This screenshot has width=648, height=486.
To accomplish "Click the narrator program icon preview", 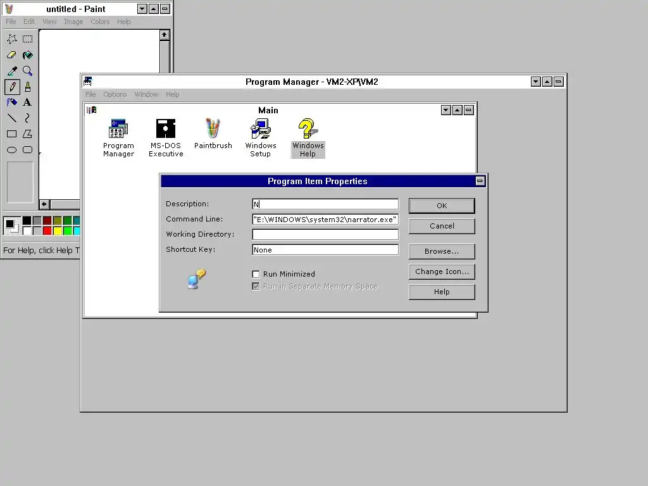I will point(197,279).
